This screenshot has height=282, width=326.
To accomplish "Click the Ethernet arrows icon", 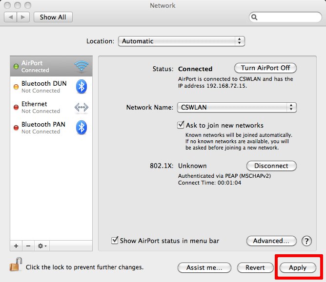I will point(81,107).
